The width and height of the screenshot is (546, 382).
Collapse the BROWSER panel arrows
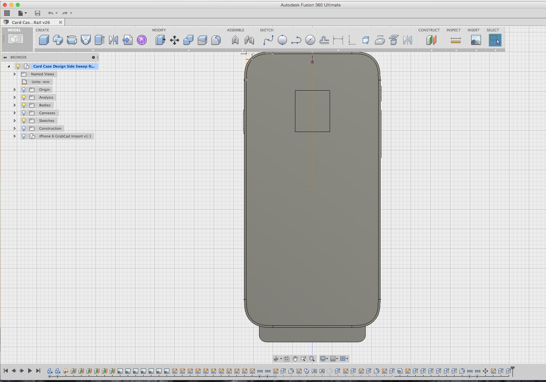click(x=5, y=57)
